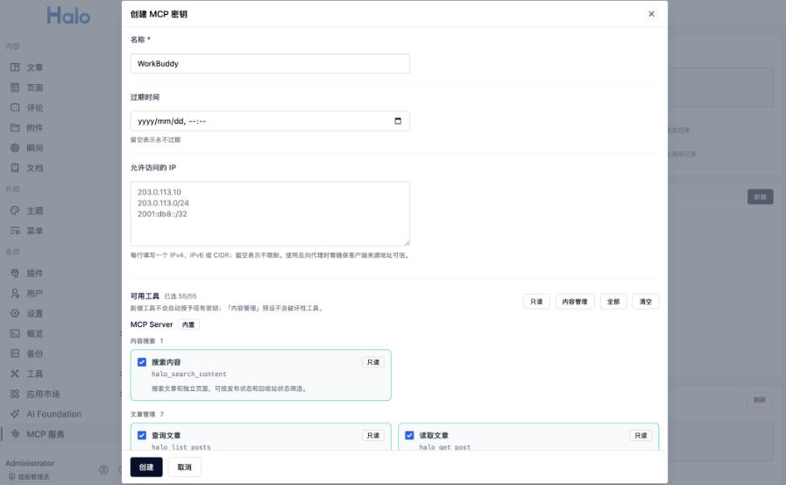Click the 文档 sidebar icon
Image resolution: width=786 pixels, height=485 pixels.
(15, 168)
